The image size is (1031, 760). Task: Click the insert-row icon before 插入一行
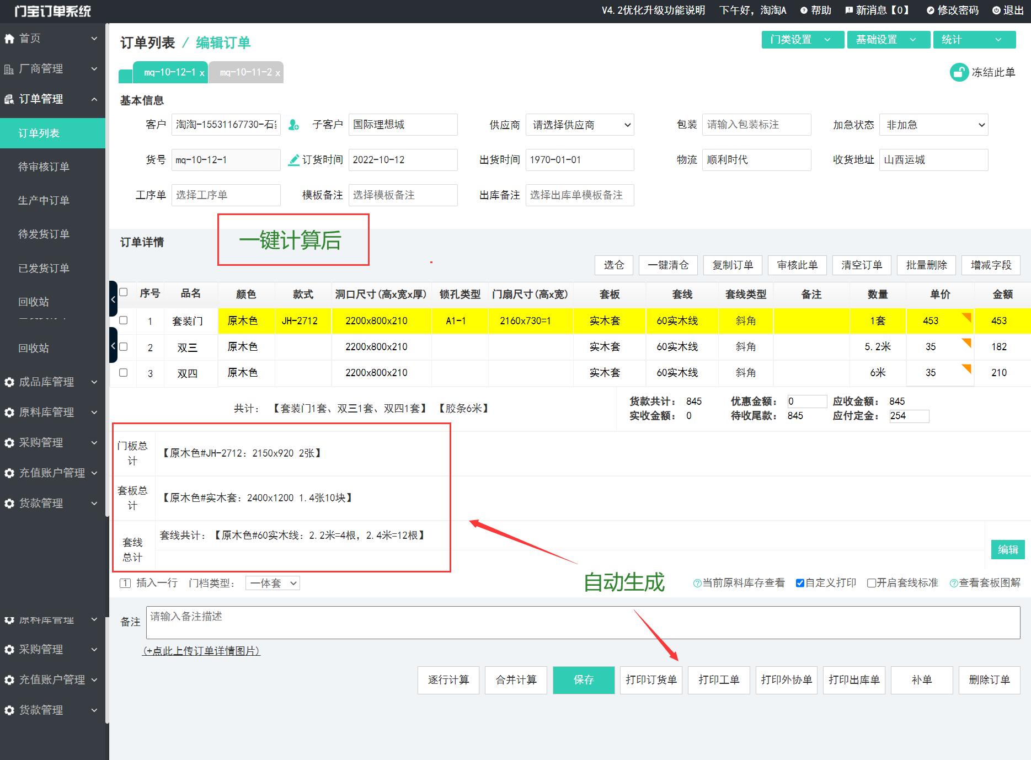pos(125,583)
